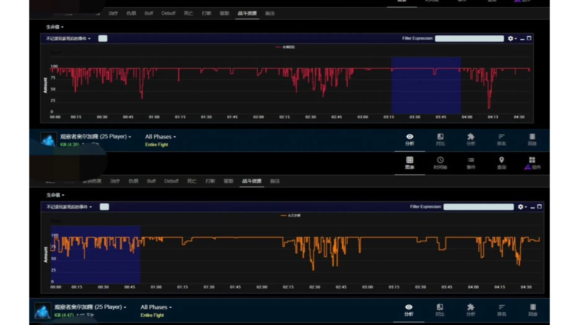This screenshot has width=579, height=325.
Task: Switch to the Debuff tab in the lower row
Action: tap(171, 181)
